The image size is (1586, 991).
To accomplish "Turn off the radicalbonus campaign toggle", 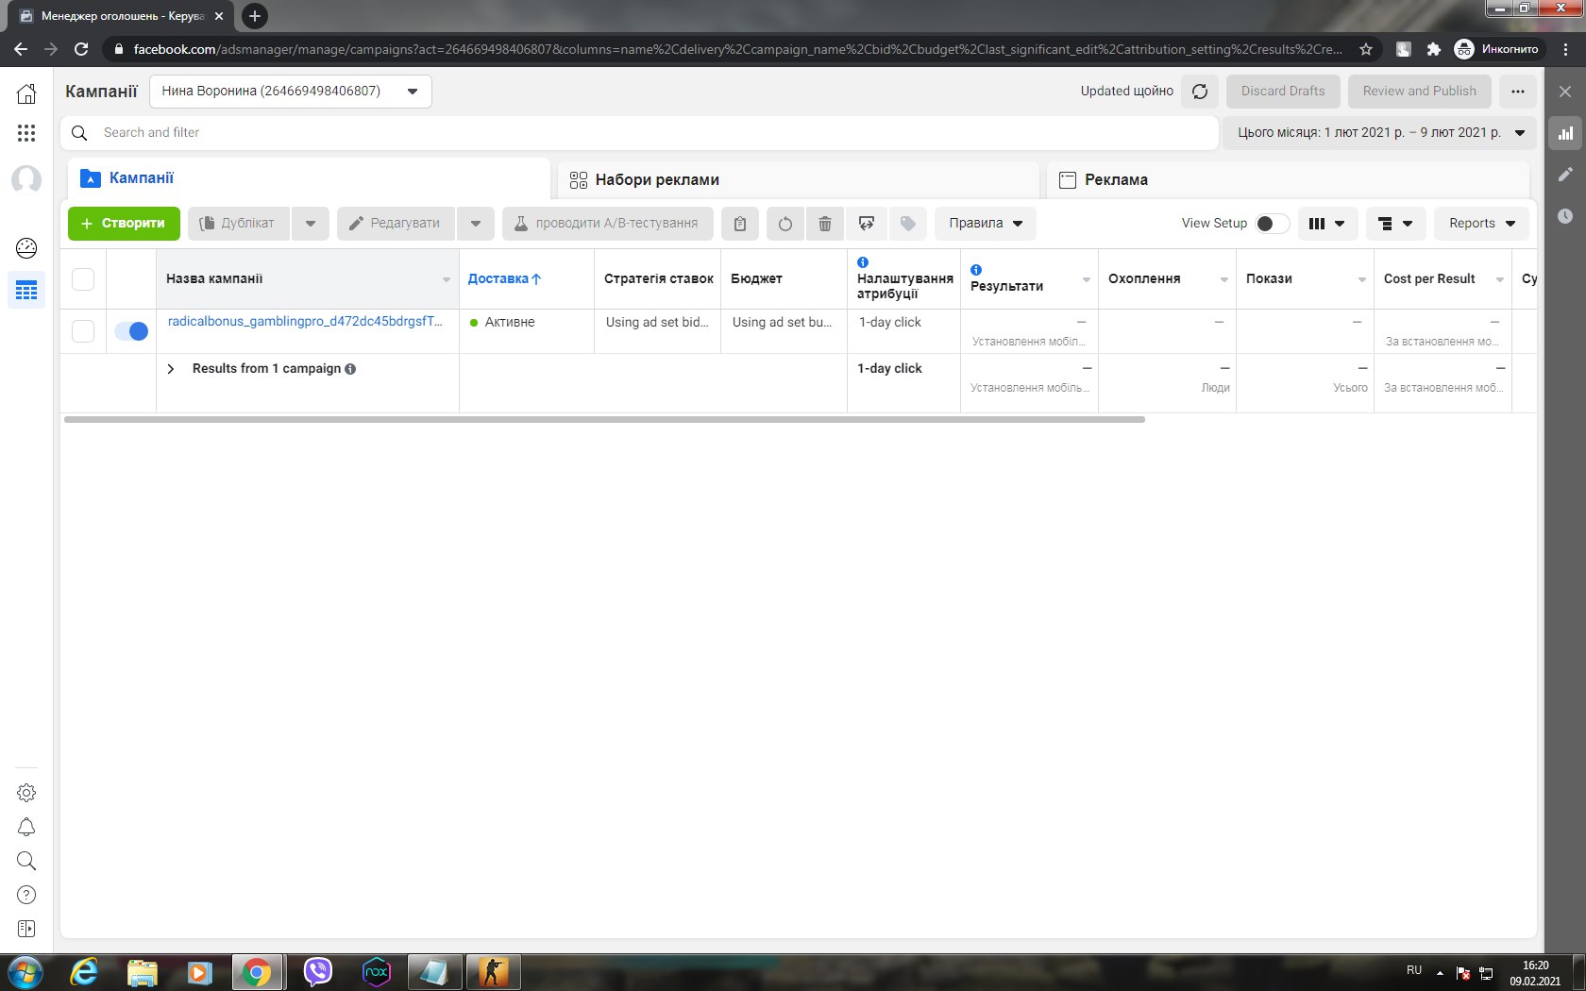I will [131, 331].
